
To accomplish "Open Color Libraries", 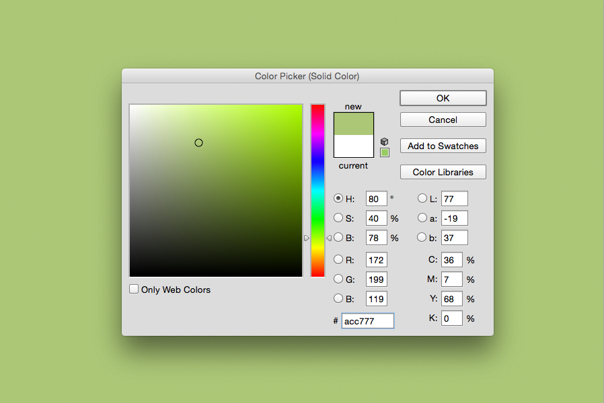I will 443,172.
